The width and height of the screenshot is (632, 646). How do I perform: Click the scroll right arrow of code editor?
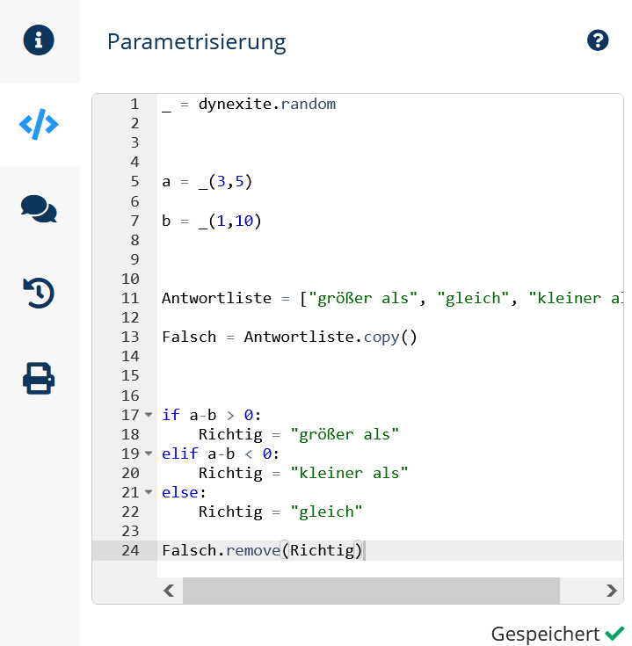pos(612,591)
